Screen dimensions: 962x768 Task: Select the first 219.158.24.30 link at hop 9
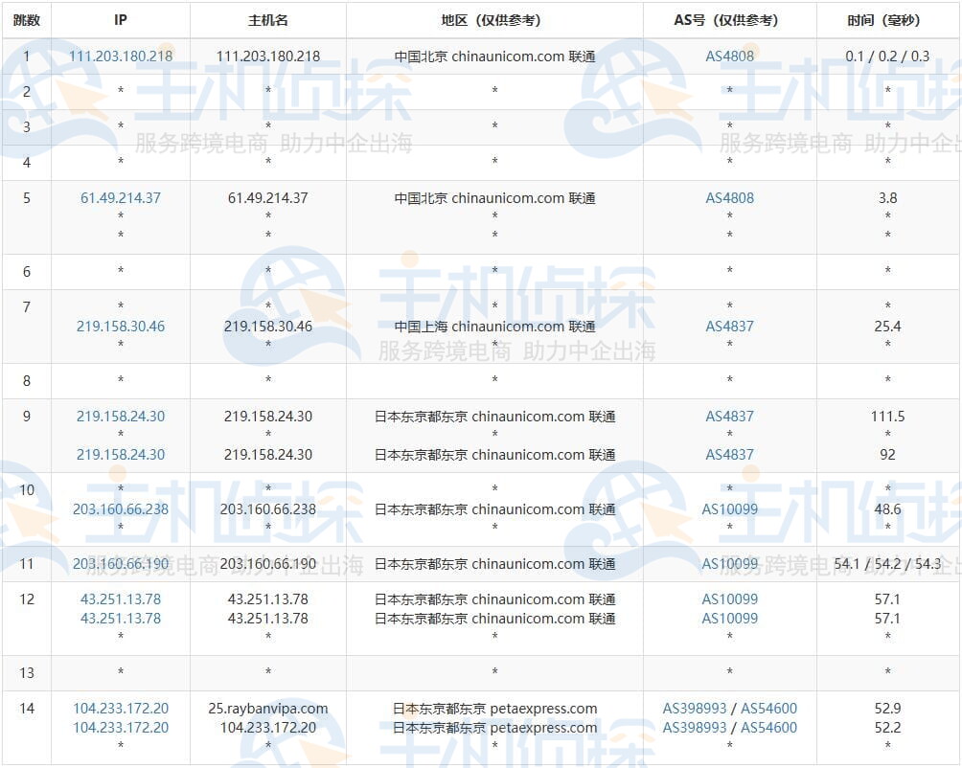[x=120, y=417]
